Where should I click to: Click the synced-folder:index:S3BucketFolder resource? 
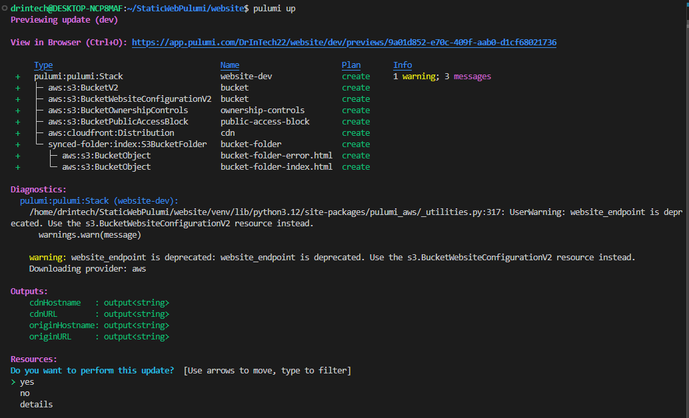coord(127,144)
